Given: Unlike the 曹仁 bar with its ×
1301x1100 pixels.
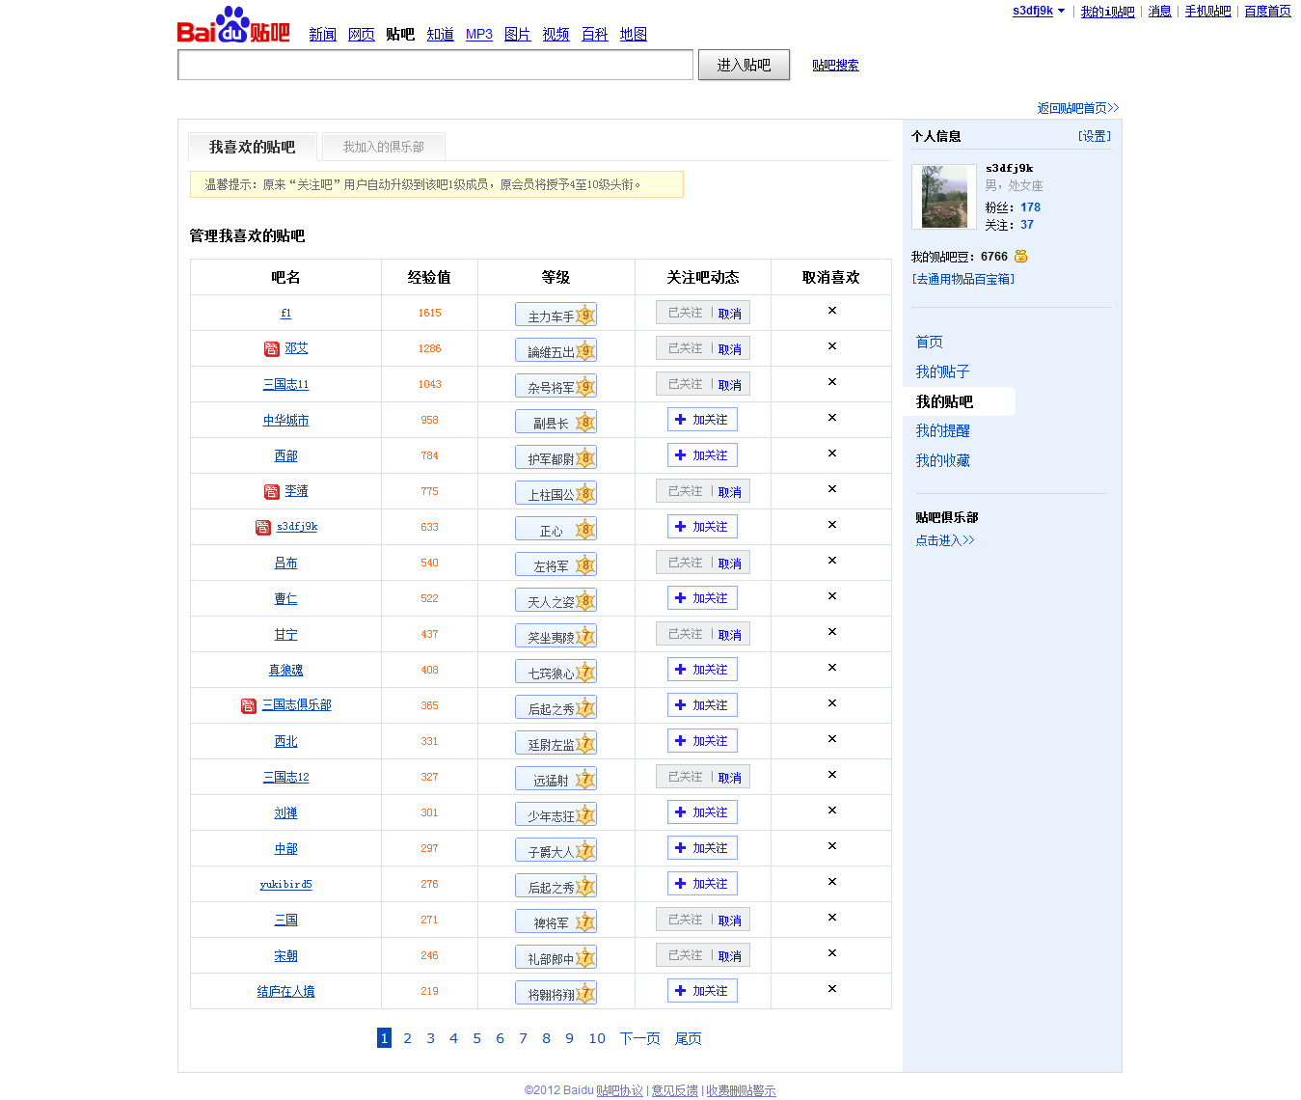Looking at the screenshot, I should [x=831, y=596].
